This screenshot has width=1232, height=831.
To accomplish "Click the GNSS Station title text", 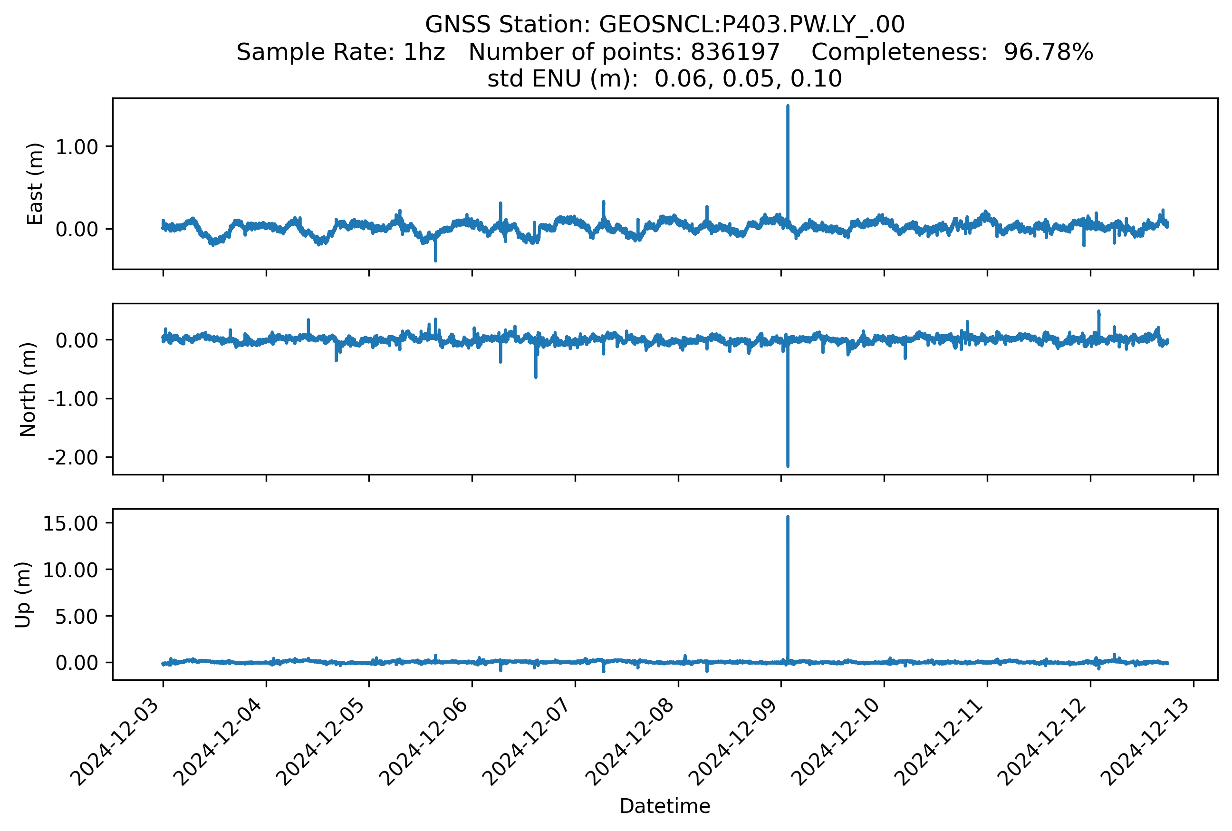I will (x=664, y=24).
